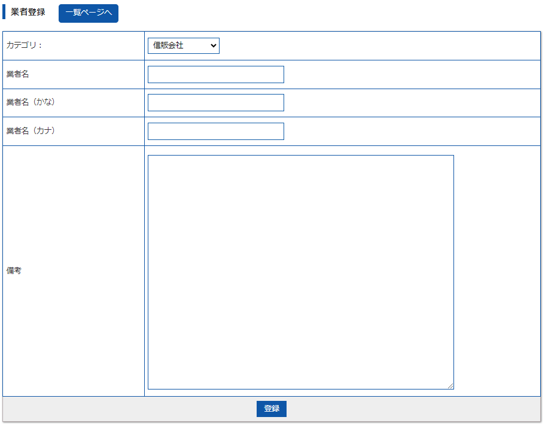The height and width of the screenshot is (426, 545).
Task: Click the カテゴリ： label
Action: [x=25, y=45]
